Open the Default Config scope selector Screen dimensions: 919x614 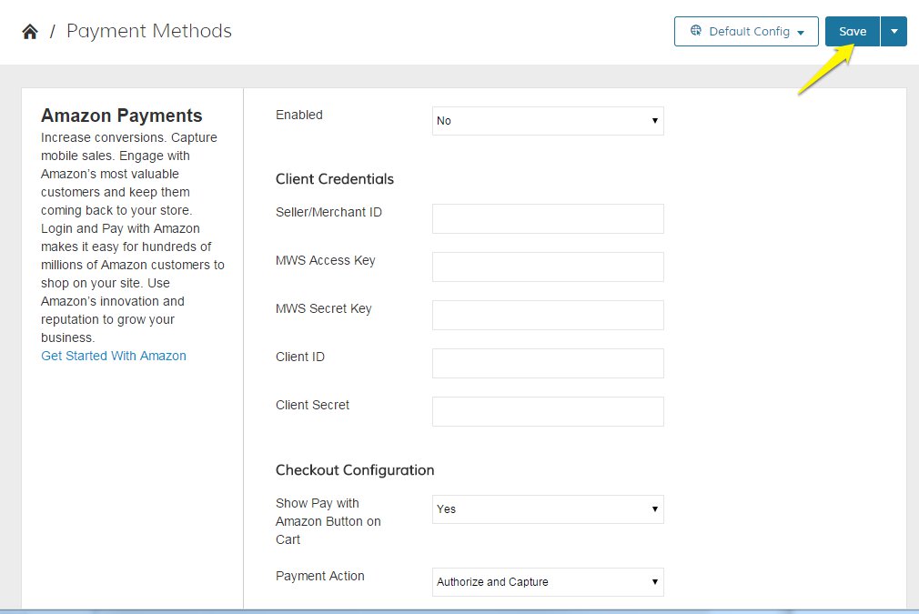tap(746, 32)
